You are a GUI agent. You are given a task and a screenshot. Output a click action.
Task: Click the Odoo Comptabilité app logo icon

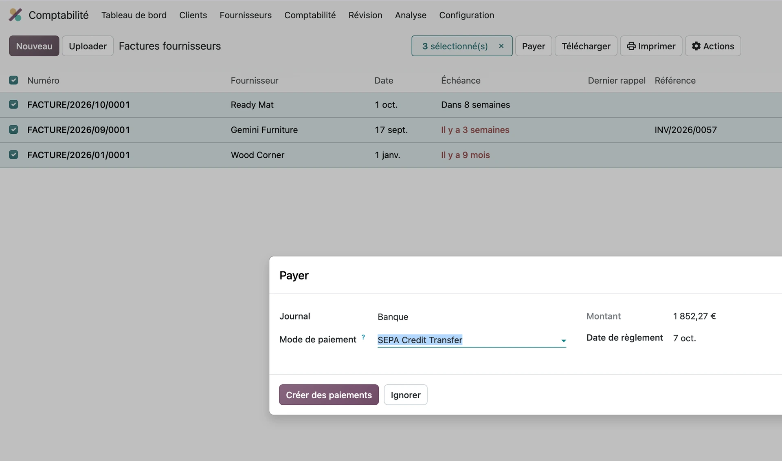15,15
